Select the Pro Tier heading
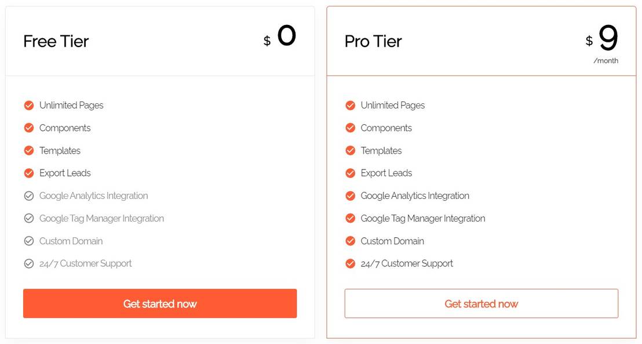The width and height of the screenshot is (642, 344). pos(373,41)
